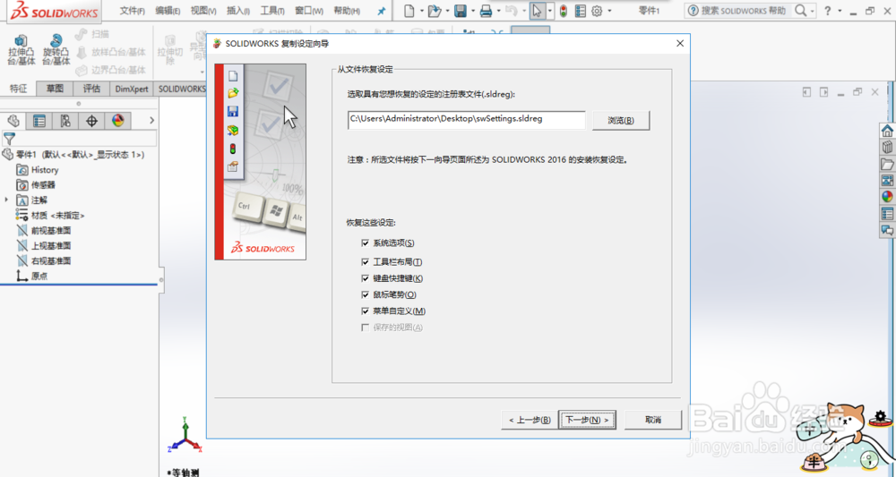Open File Properties list icon
This screenshot has width=896, height=477.
580,11
